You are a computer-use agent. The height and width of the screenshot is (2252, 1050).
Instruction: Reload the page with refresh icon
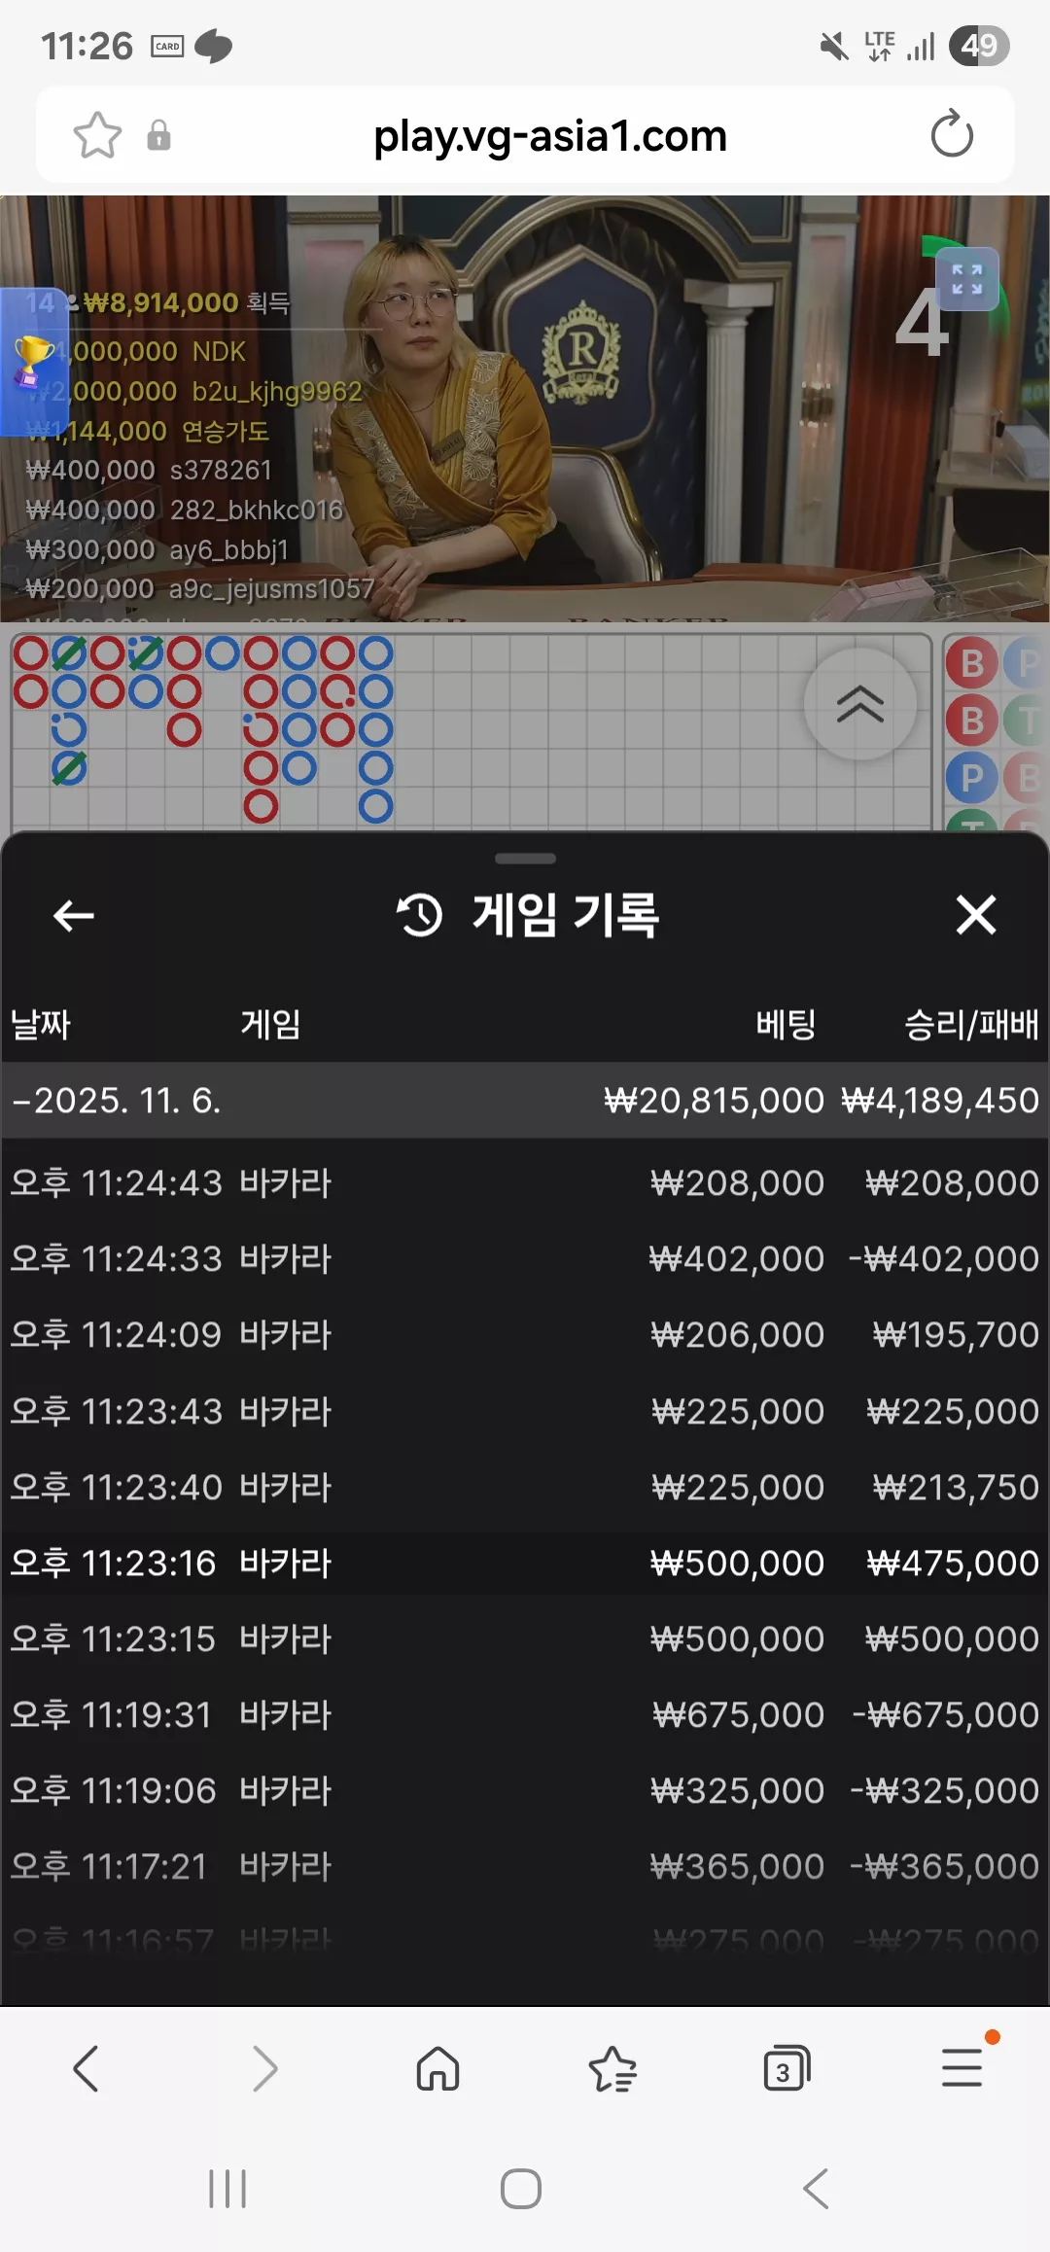coord(952,134)
